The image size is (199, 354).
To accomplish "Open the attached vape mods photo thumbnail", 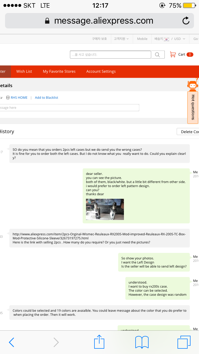I will pos(105,209).
